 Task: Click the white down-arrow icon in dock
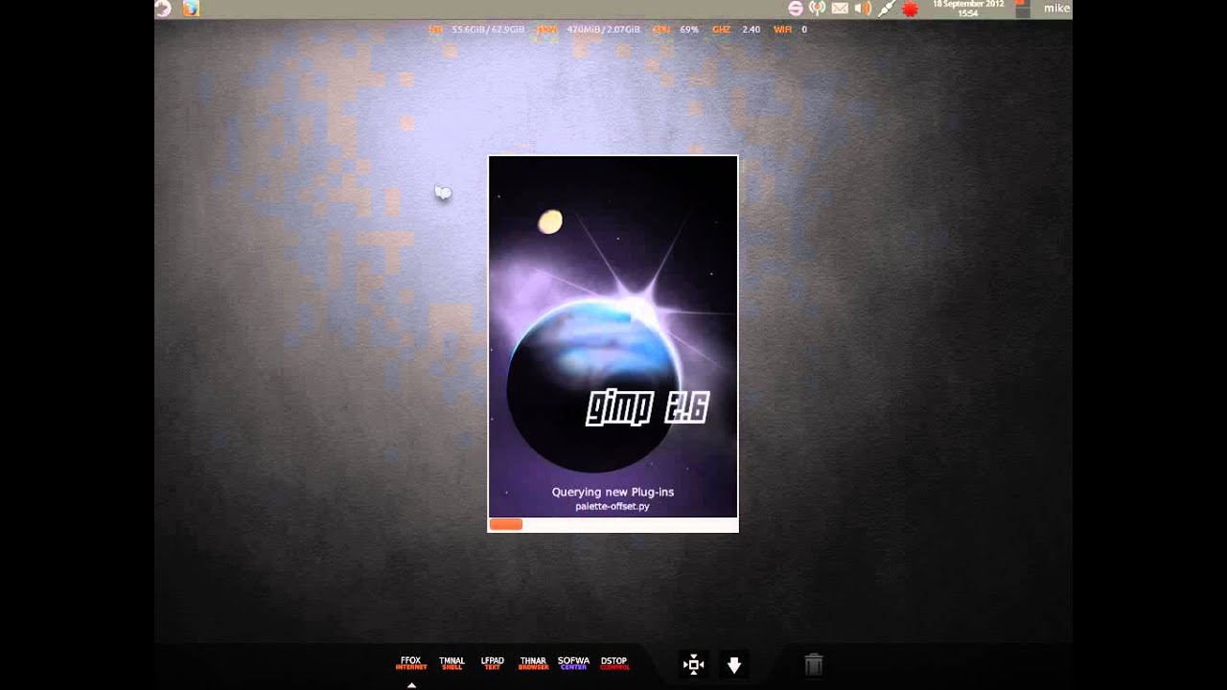click(x=734, y=664)
